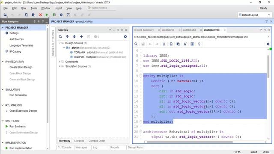Fold entity block at line 9

[x=141, y=76]
